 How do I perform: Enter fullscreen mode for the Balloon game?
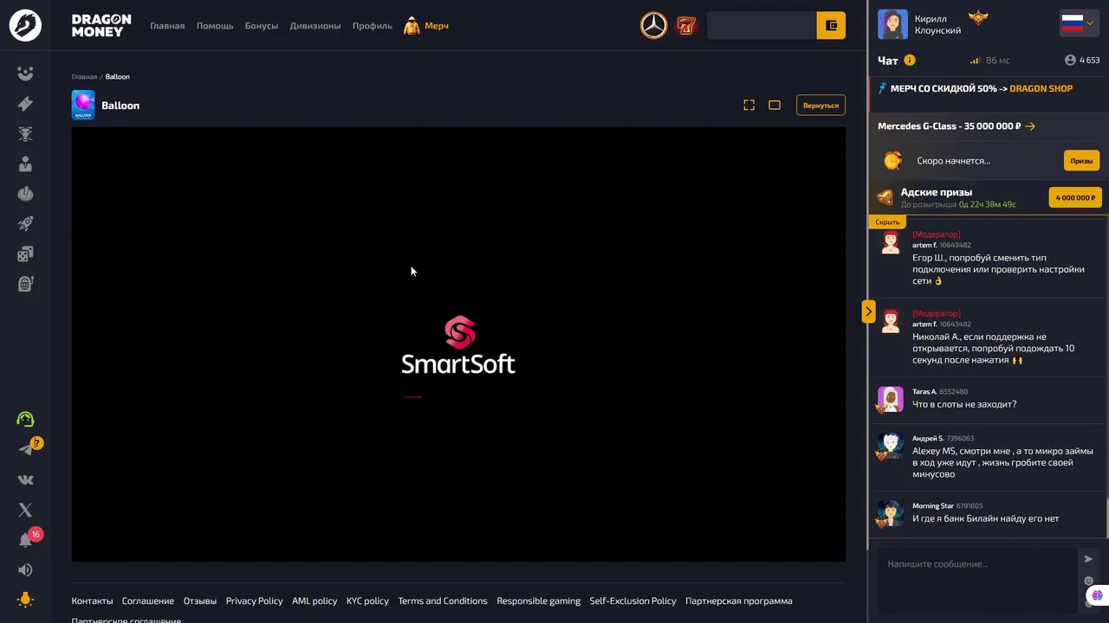point(749,105)
